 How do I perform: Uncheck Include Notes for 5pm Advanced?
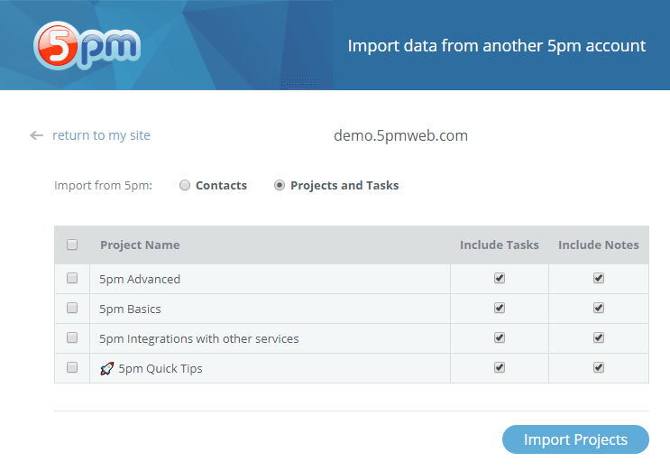[x=599, y=279]
